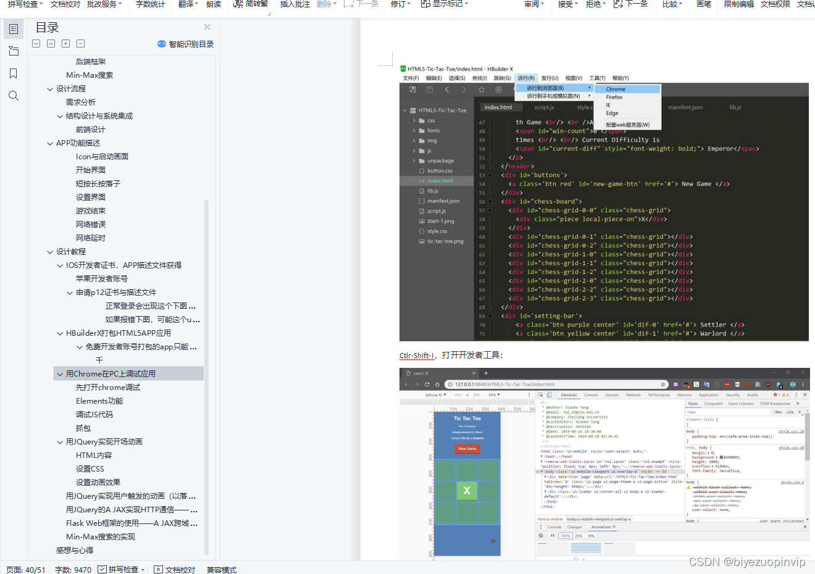The width and height of the screenshot is (815, 574).
Task: Jump to 苹果开发者账号 heading
Action: coord(102,279)
